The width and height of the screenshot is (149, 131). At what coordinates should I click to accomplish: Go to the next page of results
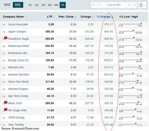129,5
